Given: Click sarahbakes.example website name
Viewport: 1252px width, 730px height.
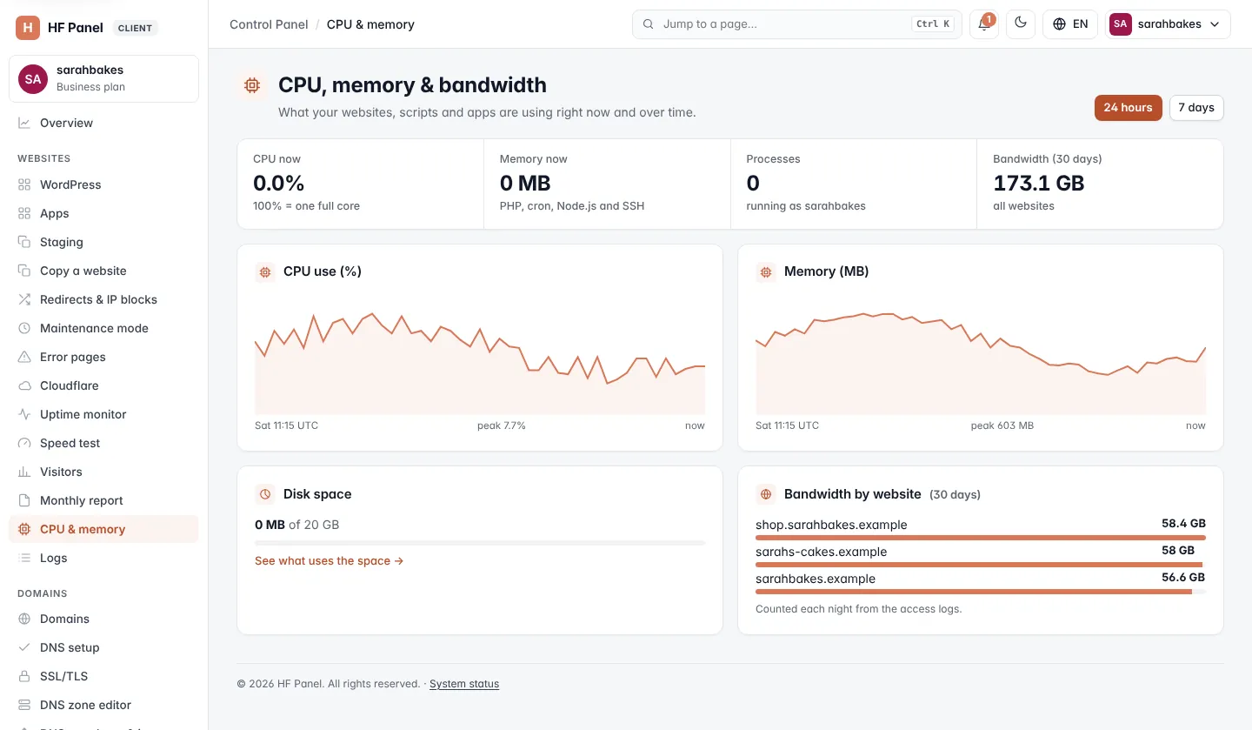Looking at the screenshot, I should [816, 579].
